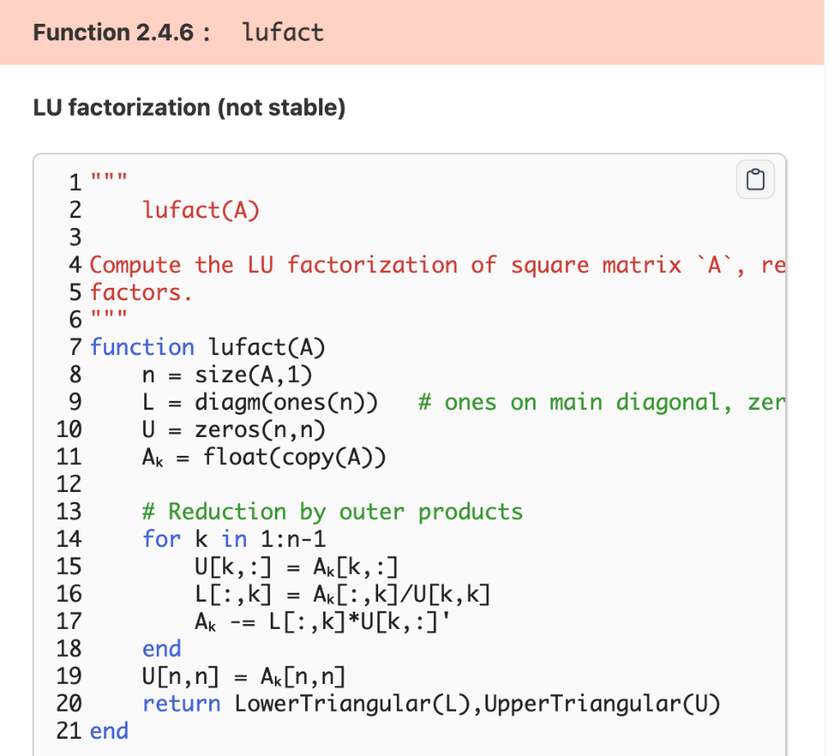Click the function keyword on line 7
Viewport: 840px width, 756px height.
tap(143, 347)
